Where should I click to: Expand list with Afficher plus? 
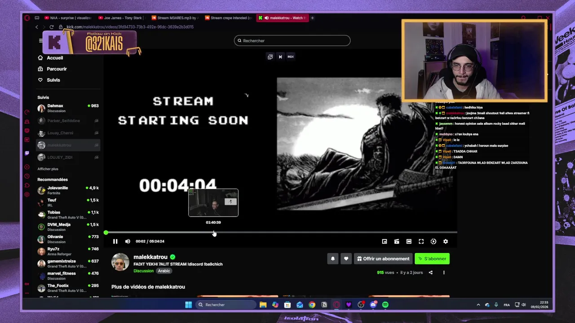[x=48, y=169]
